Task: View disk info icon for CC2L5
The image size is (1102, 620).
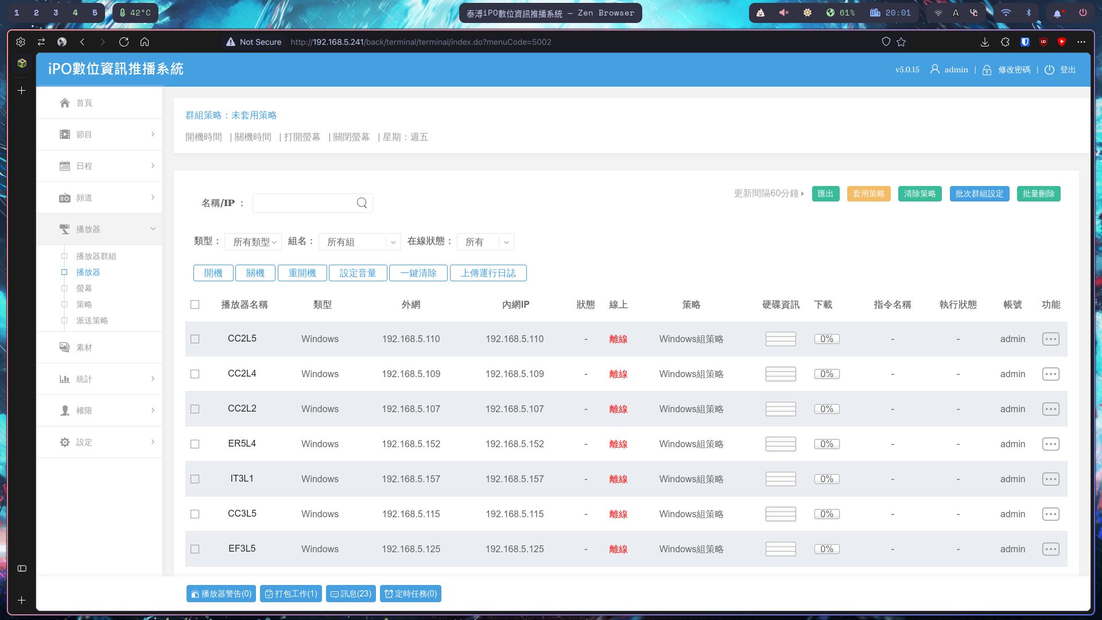Action: point(781,339)
